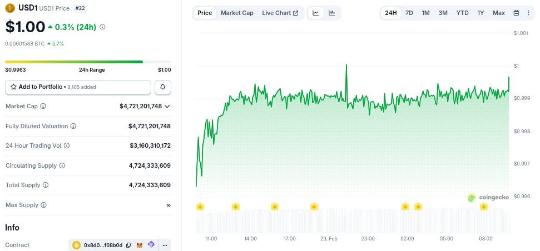540x251 pixels.
Task: Click the price alert bell icon
Action: pyautogui.click(x=163, y=87)
